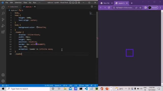Screen dimensions: 163x91
Task: Open the Windows Start menu
Action: click(3, 89)
